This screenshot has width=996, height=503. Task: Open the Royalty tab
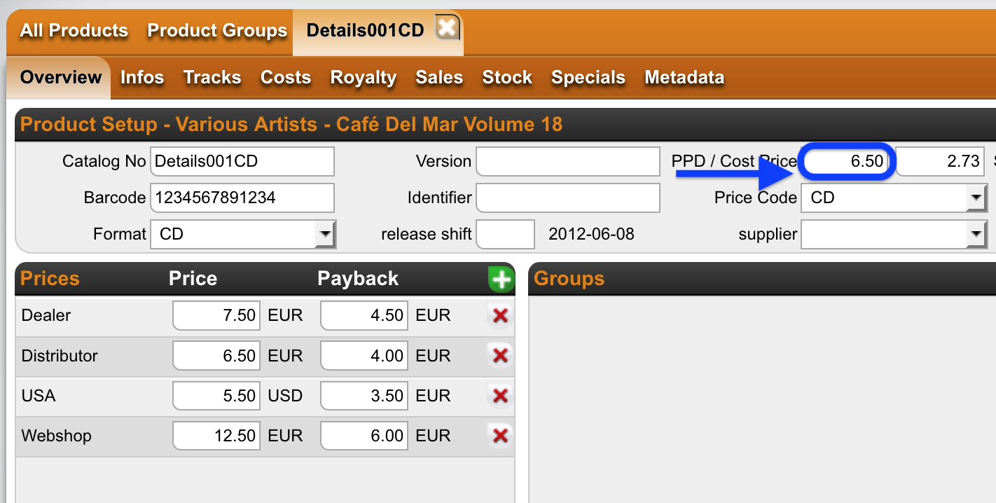point(364,77)
